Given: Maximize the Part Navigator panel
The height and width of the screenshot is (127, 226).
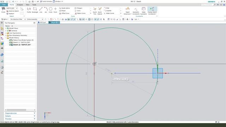Looking at the screenshot, I should pyautogui.click(x=34, y=23).
